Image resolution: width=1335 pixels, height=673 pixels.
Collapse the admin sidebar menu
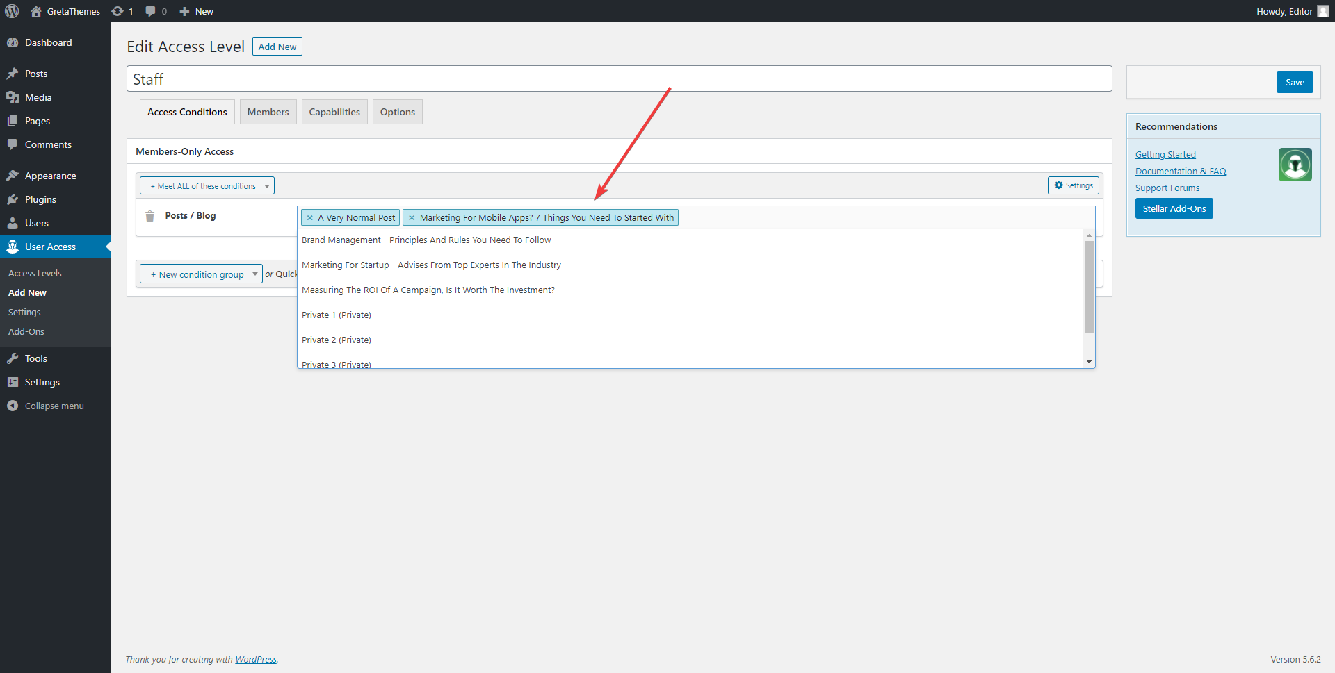[56, 406]
